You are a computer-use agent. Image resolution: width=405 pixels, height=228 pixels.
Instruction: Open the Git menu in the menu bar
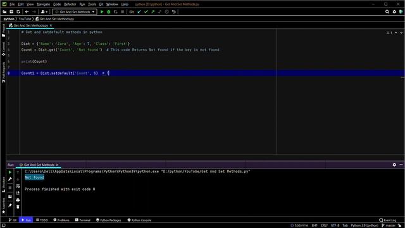point(101,4)
